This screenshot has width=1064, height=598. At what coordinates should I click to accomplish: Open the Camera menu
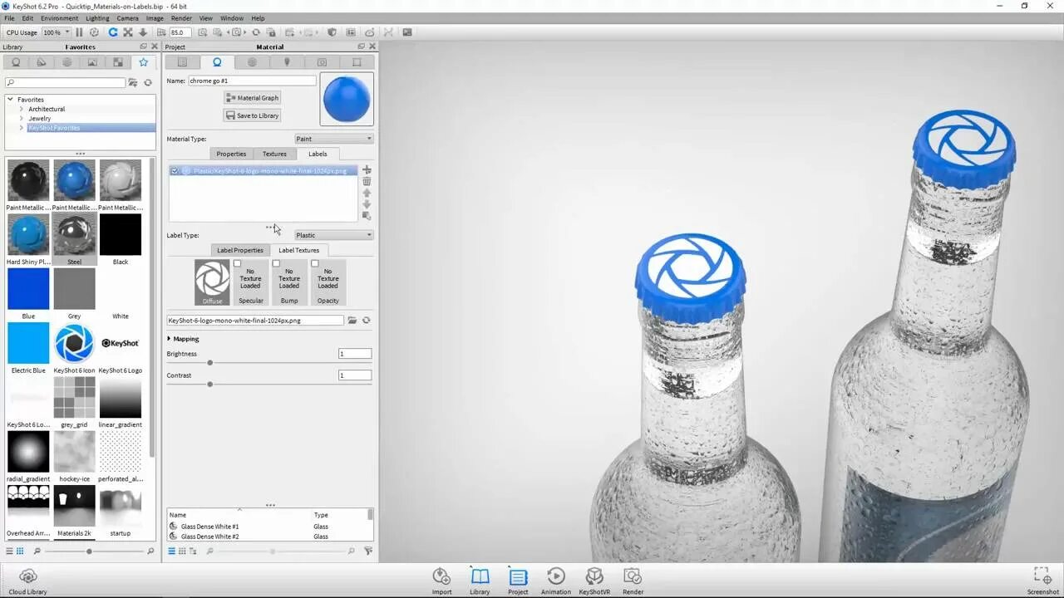tap(127, 17)
